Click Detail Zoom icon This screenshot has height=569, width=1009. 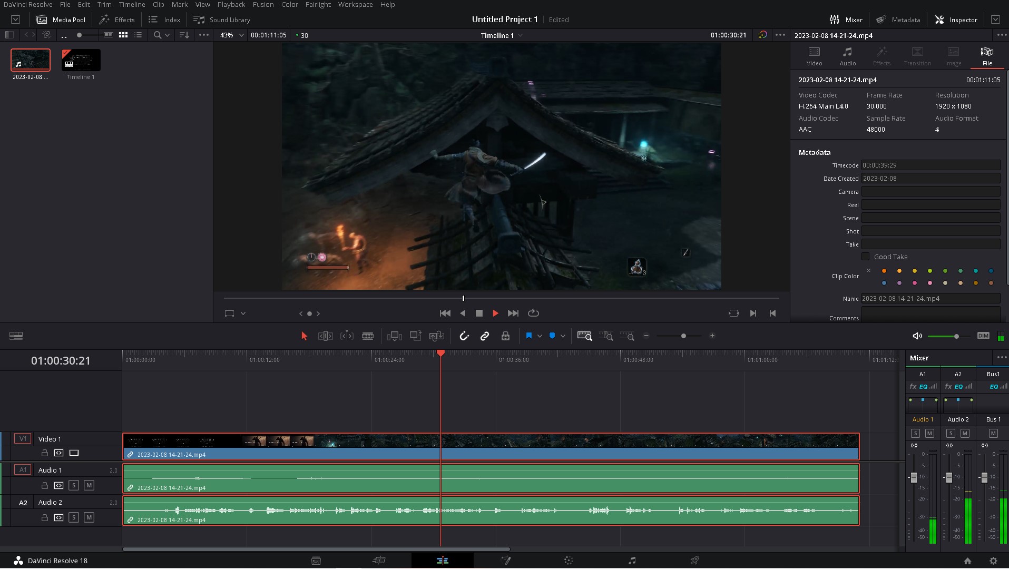[606, 336]
